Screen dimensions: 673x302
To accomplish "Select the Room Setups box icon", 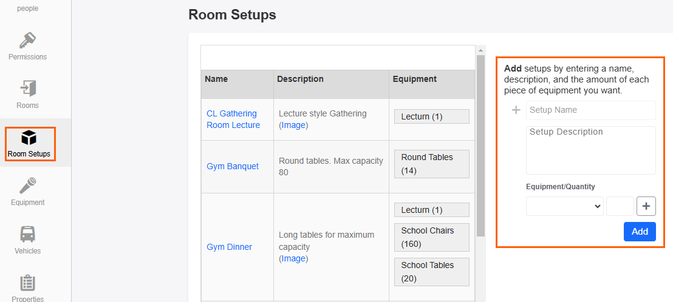I will tap(29, 138).
